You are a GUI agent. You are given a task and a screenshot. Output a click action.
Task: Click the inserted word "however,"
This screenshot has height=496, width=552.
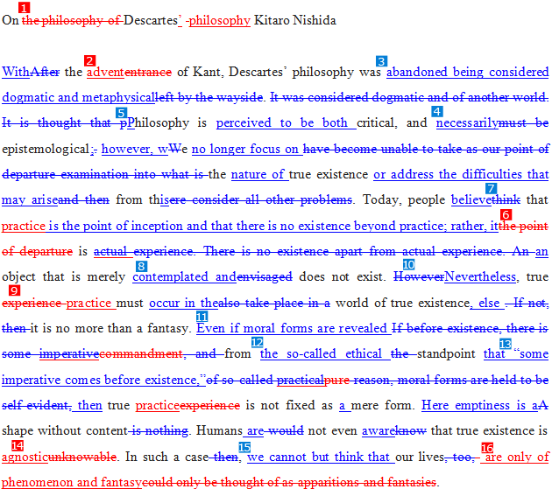[126, 149]
